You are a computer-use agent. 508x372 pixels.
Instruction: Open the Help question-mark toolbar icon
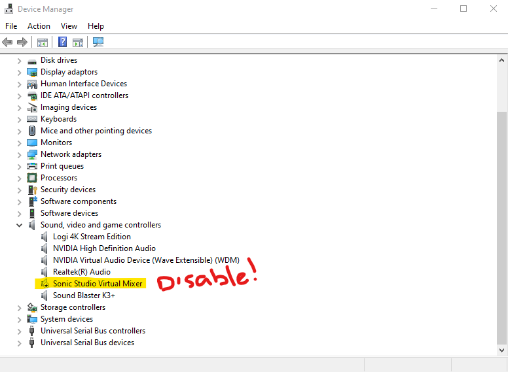tap(63, 42)
